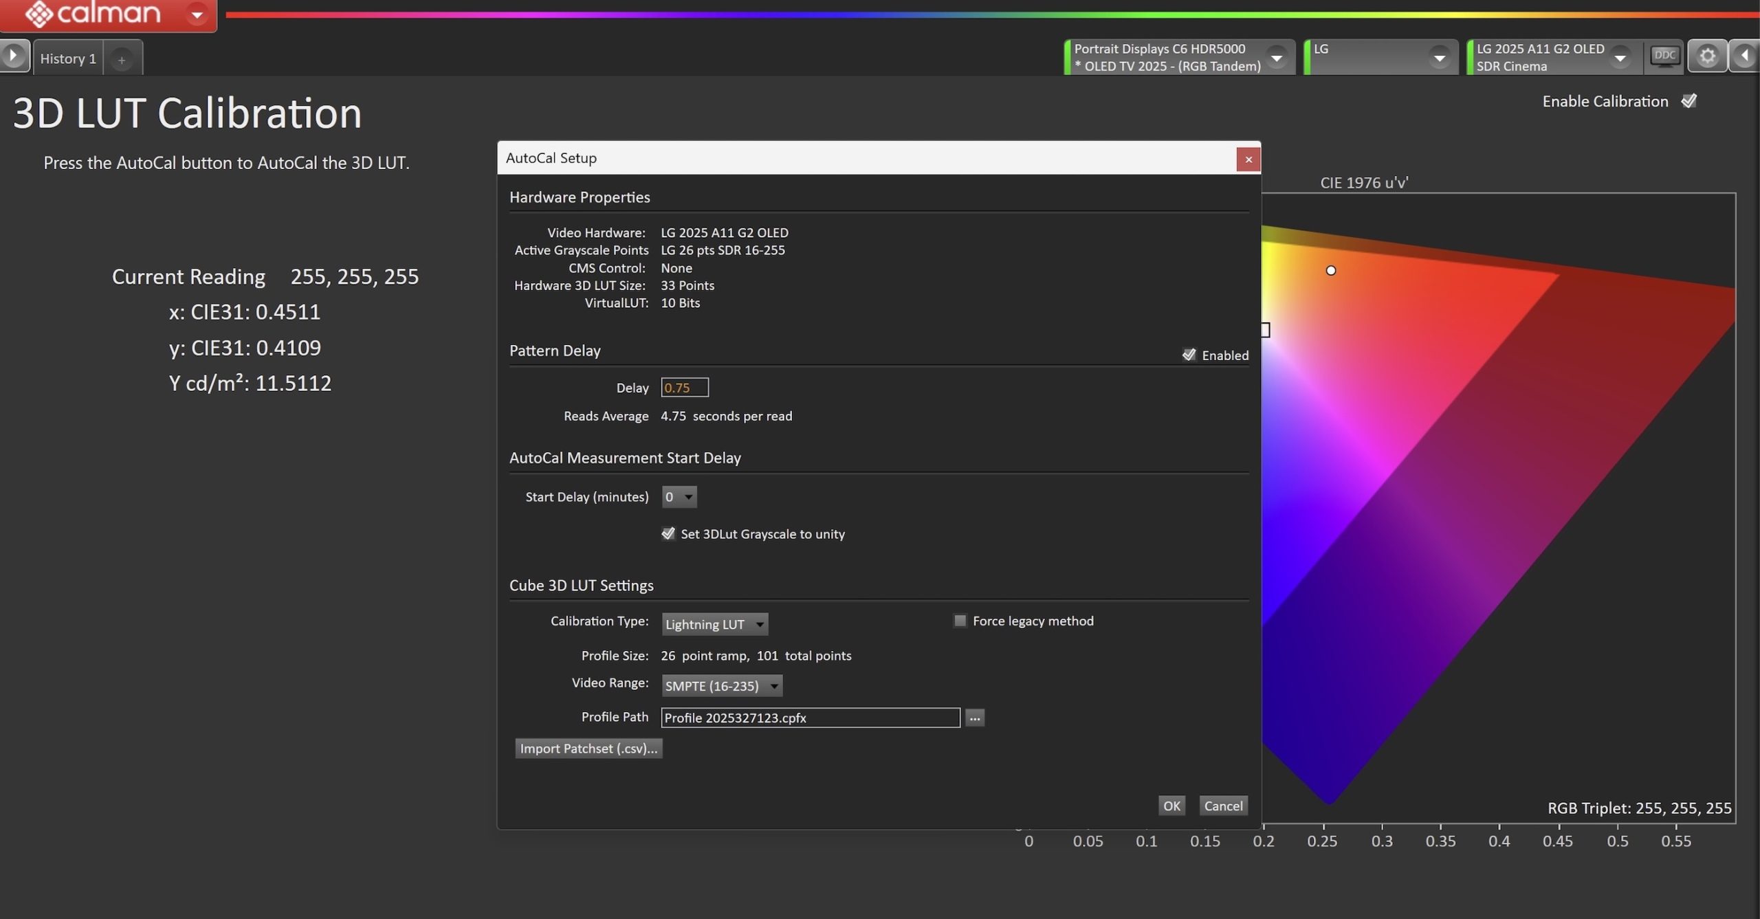Switch to the History 1 tab
The width and height of the screenshot is (1760, 919).
(x=68, y=58)
